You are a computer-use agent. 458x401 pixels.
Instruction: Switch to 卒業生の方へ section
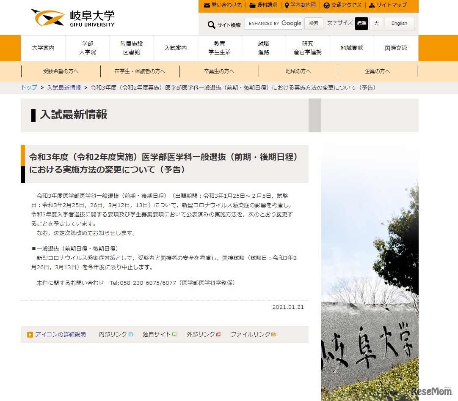pyautogui.click(x=219, y=71)
